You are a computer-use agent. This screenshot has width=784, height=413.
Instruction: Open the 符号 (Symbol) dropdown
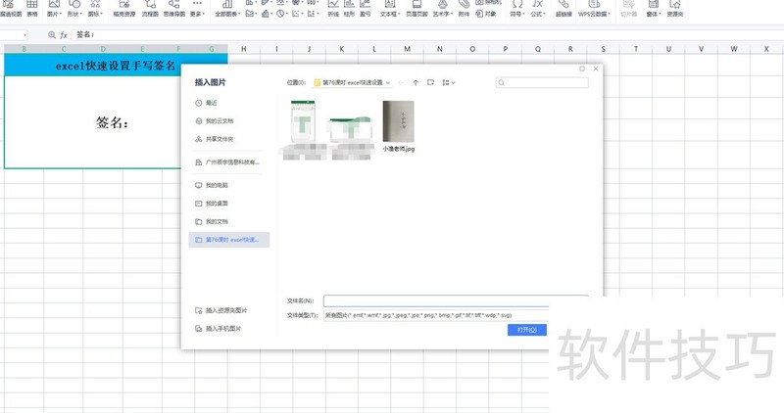[517, 8]
